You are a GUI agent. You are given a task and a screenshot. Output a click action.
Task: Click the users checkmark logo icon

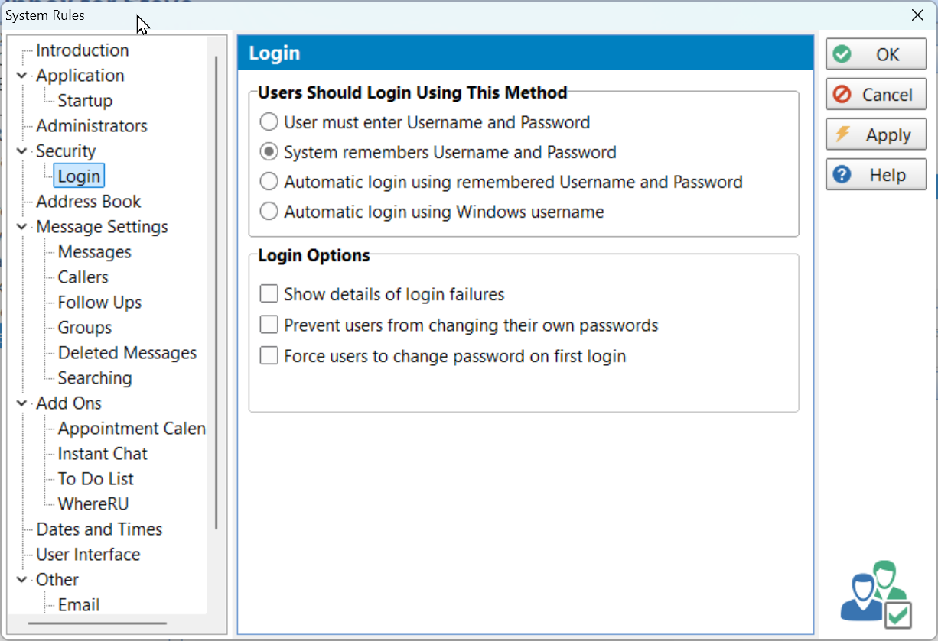tap(875, 594)
